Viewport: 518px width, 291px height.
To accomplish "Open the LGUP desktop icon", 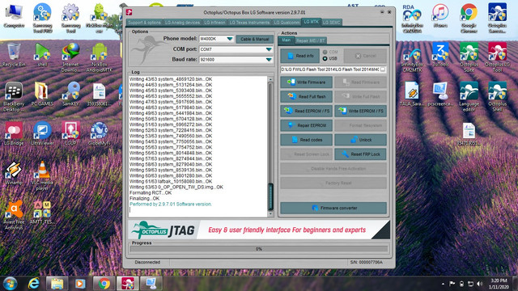I will pos(70,133).
